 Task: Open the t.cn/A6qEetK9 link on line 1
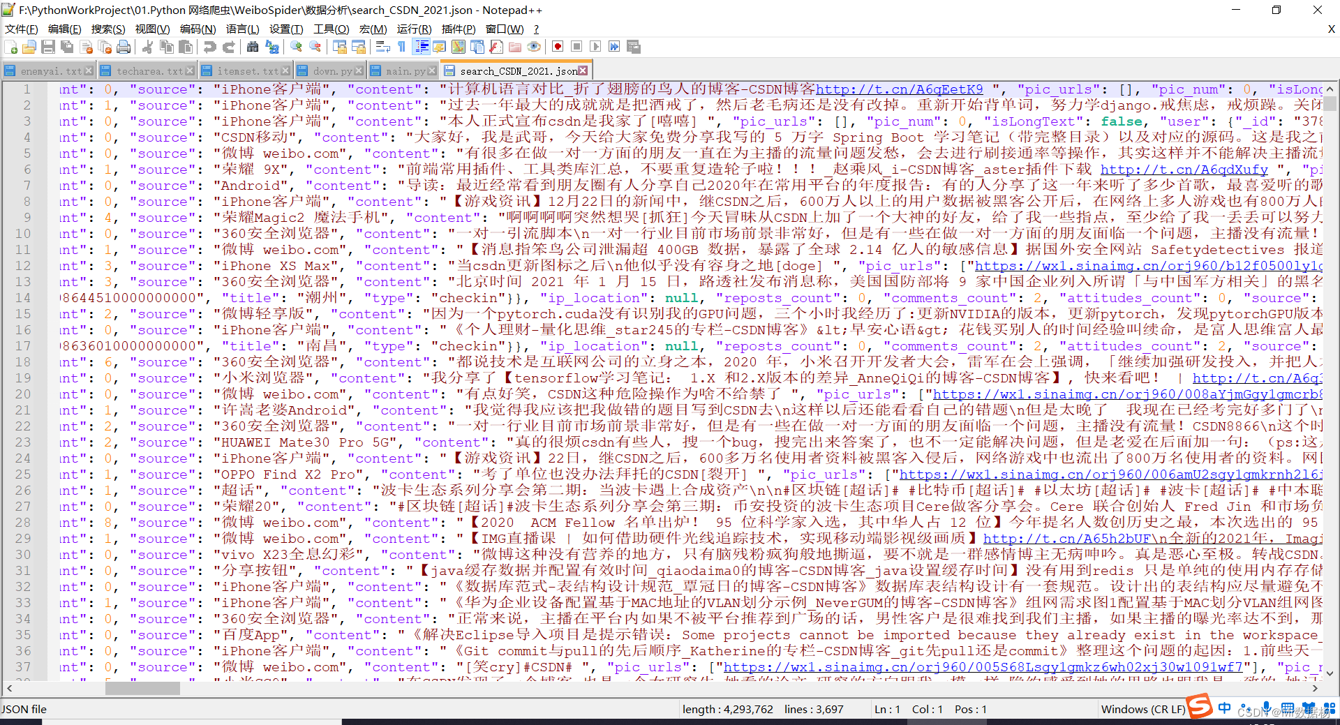(x=899, y=89)
